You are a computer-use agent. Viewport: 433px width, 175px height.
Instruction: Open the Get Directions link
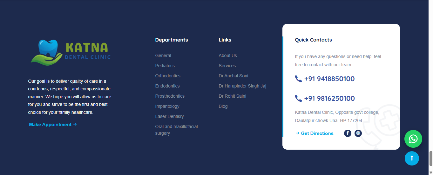[314, 133]
